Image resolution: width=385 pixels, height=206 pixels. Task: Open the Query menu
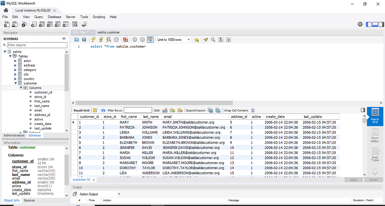[38, 17]
